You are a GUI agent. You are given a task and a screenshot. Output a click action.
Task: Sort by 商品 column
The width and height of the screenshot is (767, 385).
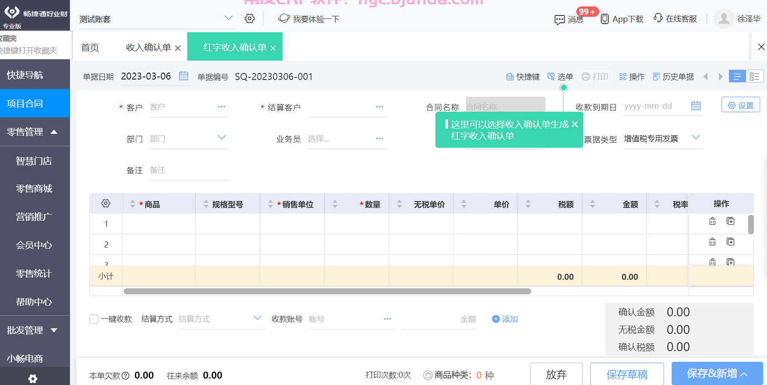132,204
